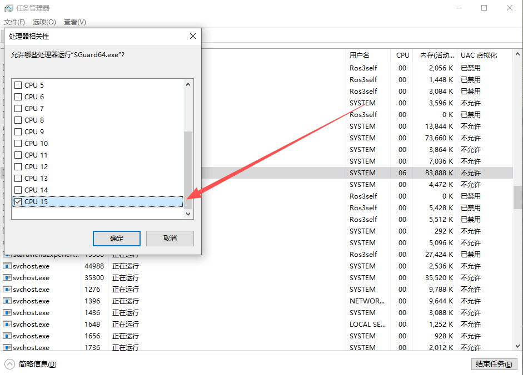Tick the CPU 10 checkbox
This screenshot has width=523, height=375.
tap(18, 144)
